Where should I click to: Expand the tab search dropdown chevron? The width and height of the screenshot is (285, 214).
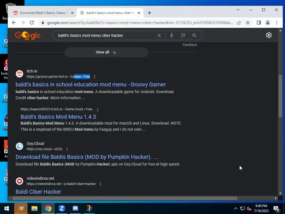coord(238,10)
